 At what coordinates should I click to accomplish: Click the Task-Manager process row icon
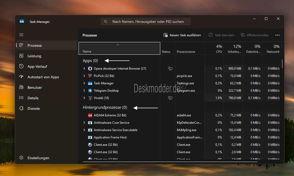click(90, 83)
